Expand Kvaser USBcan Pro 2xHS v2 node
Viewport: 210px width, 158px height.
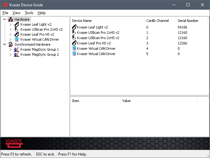[11, 29]
